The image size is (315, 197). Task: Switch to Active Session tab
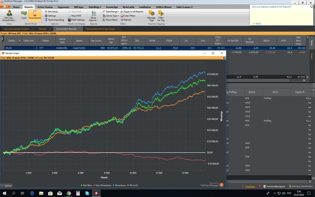tap(45, 7)
